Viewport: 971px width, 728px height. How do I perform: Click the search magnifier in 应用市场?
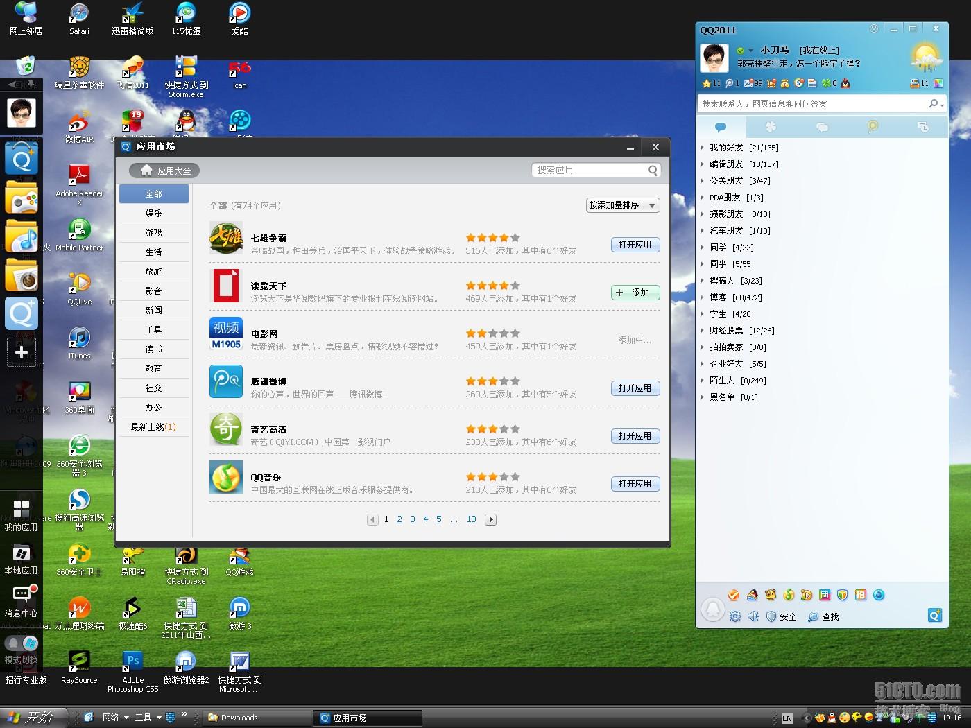tap(653, 171)
